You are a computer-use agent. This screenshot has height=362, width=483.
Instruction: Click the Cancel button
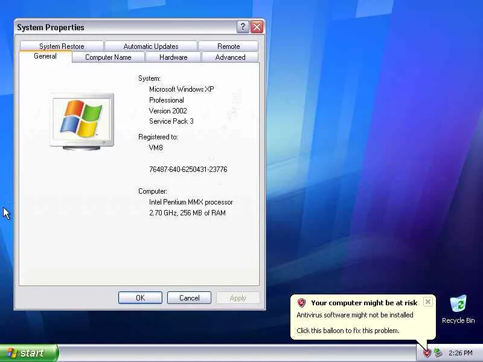tap(189, 297)
